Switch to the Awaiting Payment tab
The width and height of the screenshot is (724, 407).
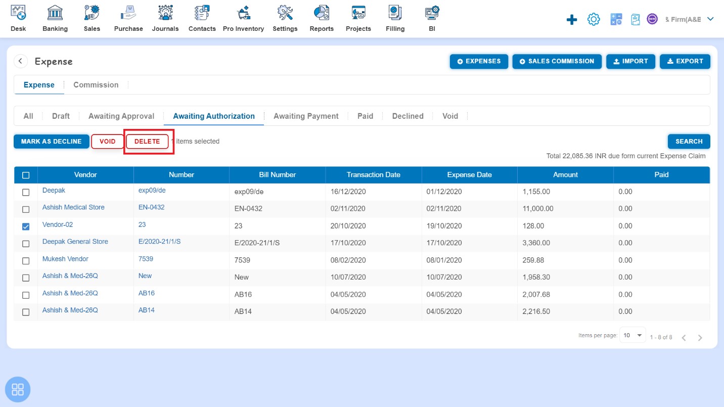click(306, 116)
